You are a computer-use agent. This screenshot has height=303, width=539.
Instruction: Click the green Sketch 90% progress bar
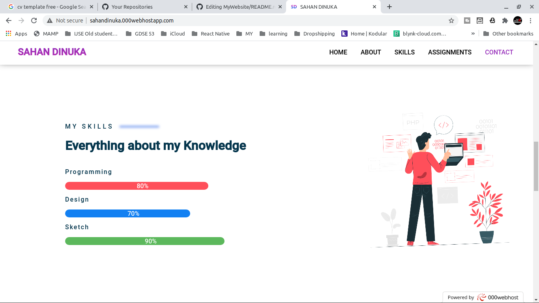pyautogui.click(x=145, y=241)
